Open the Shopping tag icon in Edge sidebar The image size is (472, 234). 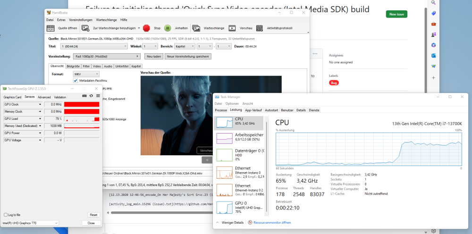(x=433, y=14)
